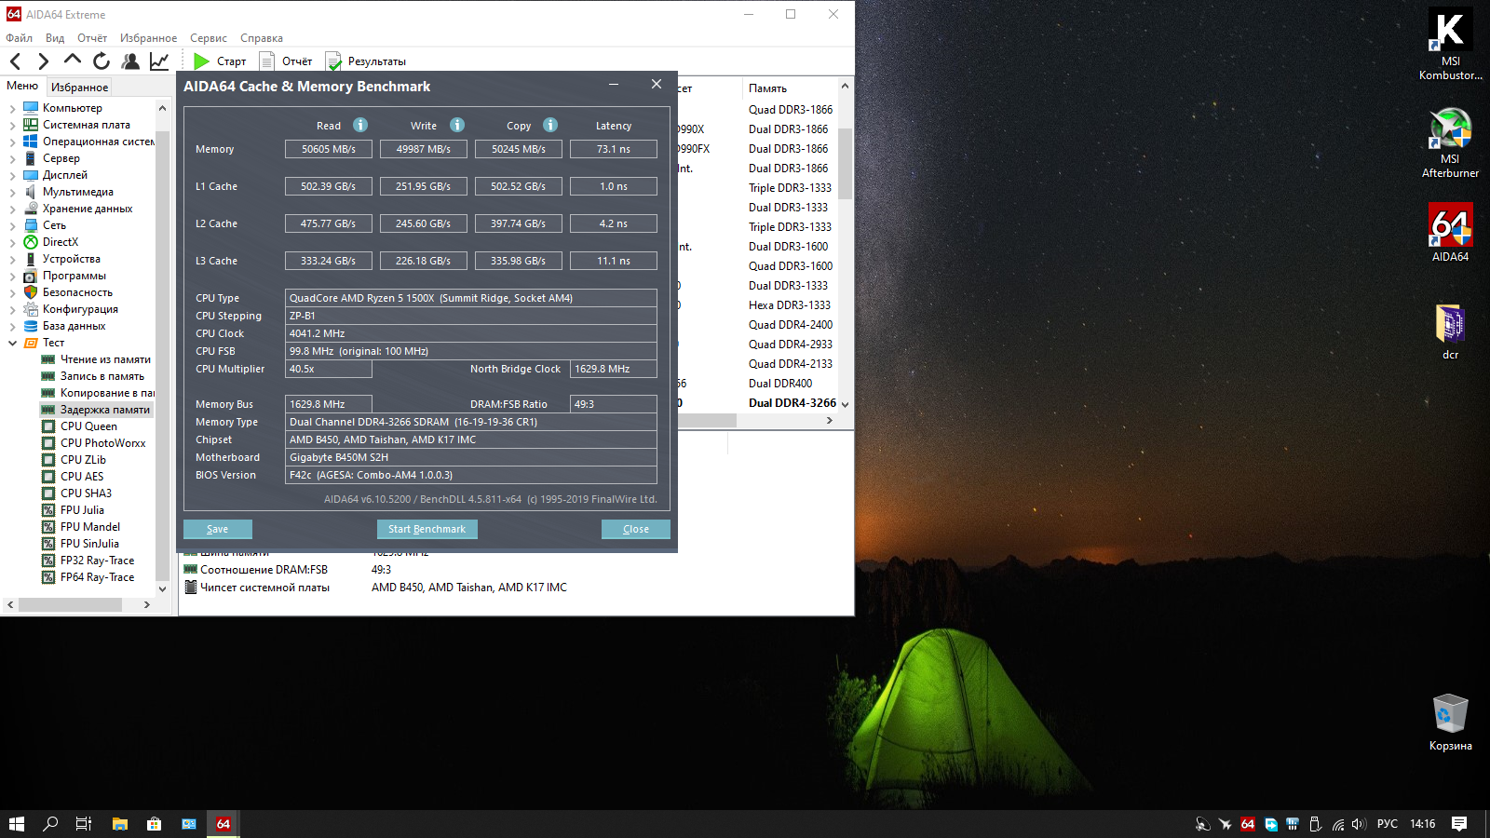Open the dcr desktop archive icon
This screenshot has width=1490, height=838.
tap(1450, 331)
